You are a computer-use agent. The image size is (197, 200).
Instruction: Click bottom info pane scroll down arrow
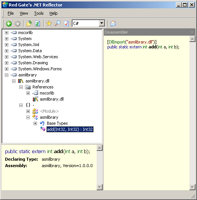point(100,187)
